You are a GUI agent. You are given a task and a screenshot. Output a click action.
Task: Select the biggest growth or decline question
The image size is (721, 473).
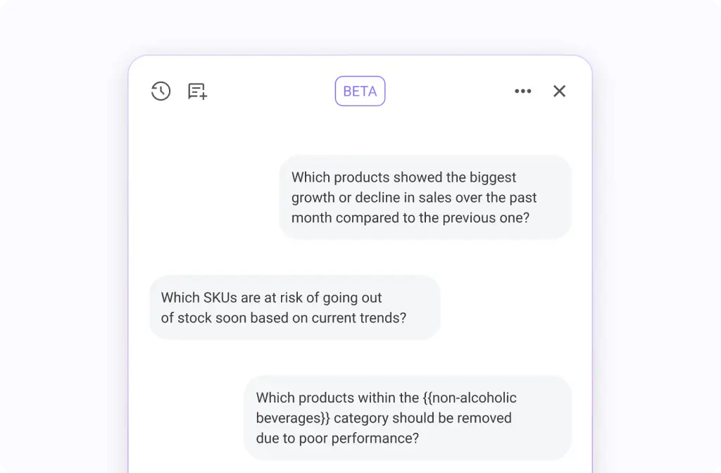coord(425,197)
